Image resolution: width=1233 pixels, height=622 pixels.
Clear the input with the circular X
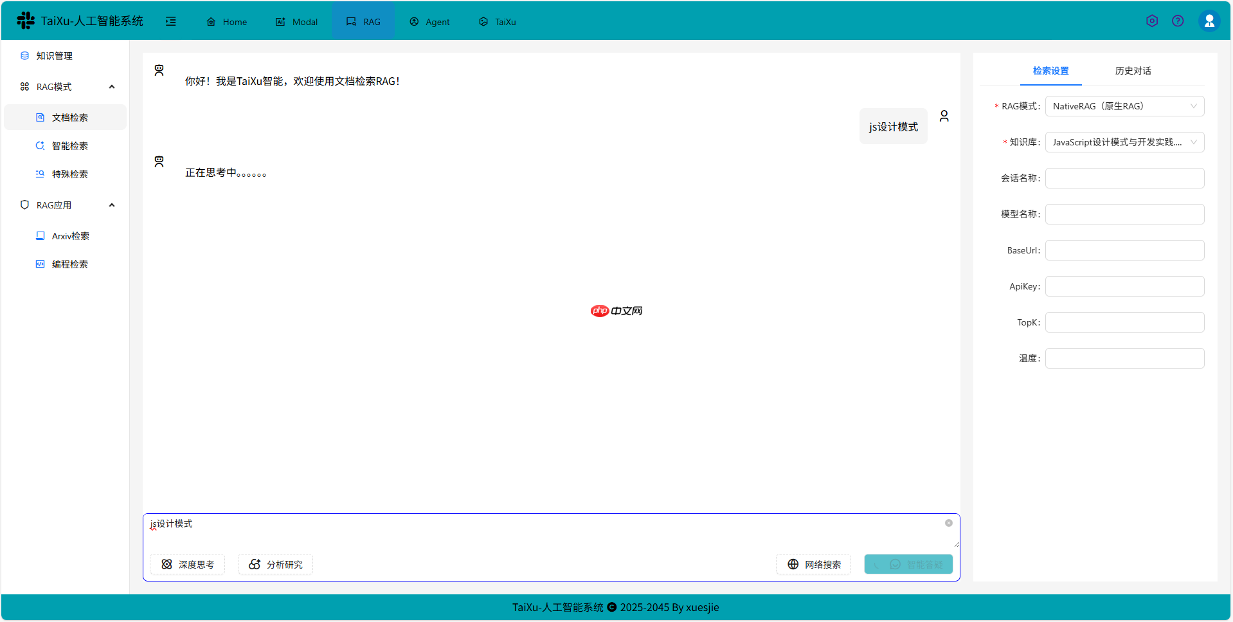[x=948, y=522]
